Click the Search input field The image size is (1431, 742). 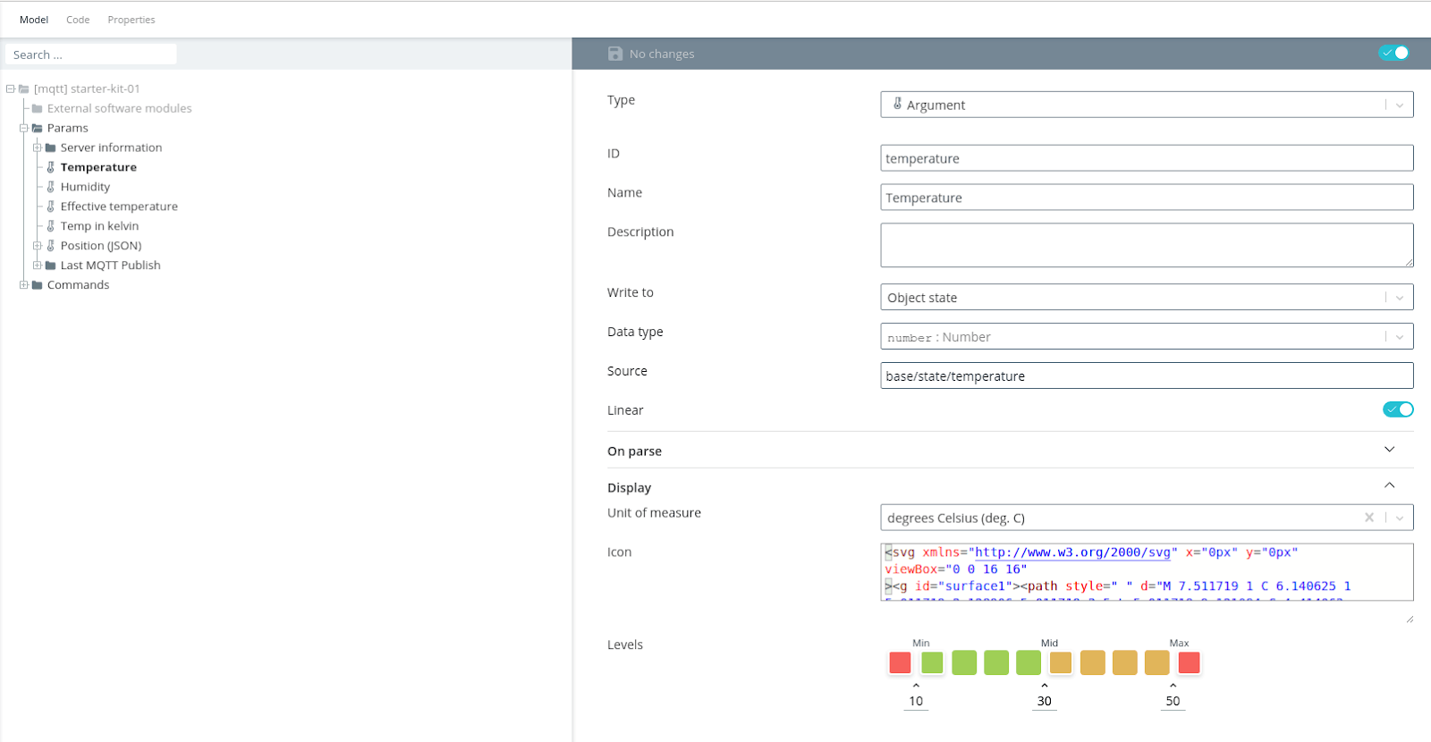tap(91, 55)
